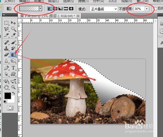Screen dimensions: 163x137
Task: Click the Gradient tool preset icon
Action: tap(9, 9)
